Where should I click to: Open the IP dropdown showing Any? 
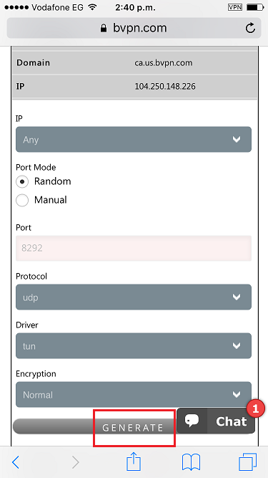[134, 139]
